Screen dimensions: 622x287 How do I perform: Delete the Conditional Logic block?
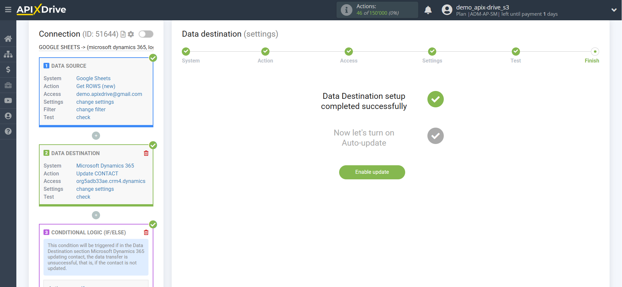click(146, 232)
